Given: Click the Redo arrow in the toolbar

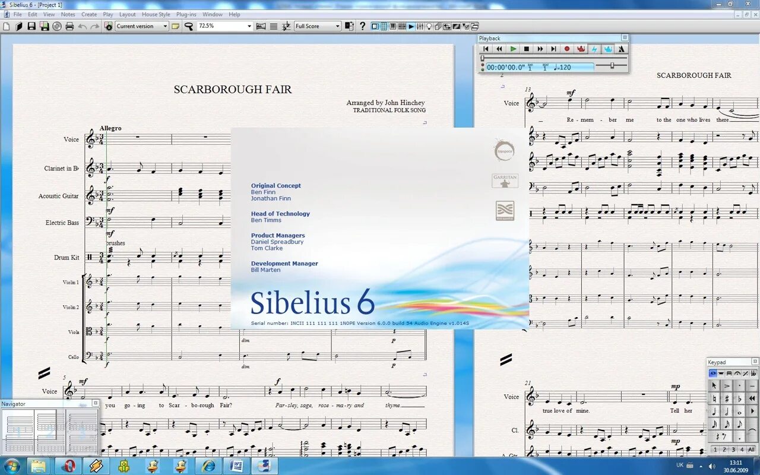Looking at the screenshot, I should pos(95,26).
